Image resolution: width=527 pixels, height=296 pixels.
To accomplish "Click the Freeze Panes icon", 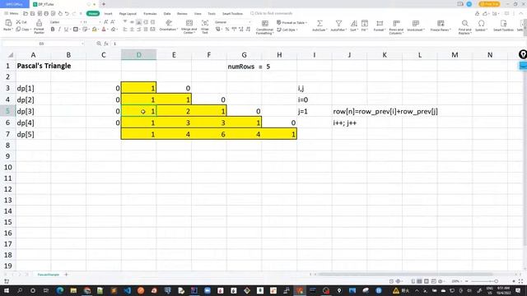I will pyautogui.click(x=441, y=23).
